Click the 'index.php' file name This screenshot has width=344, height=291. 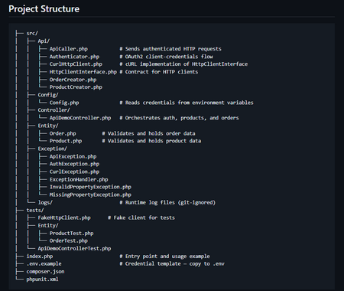(40, 256)
